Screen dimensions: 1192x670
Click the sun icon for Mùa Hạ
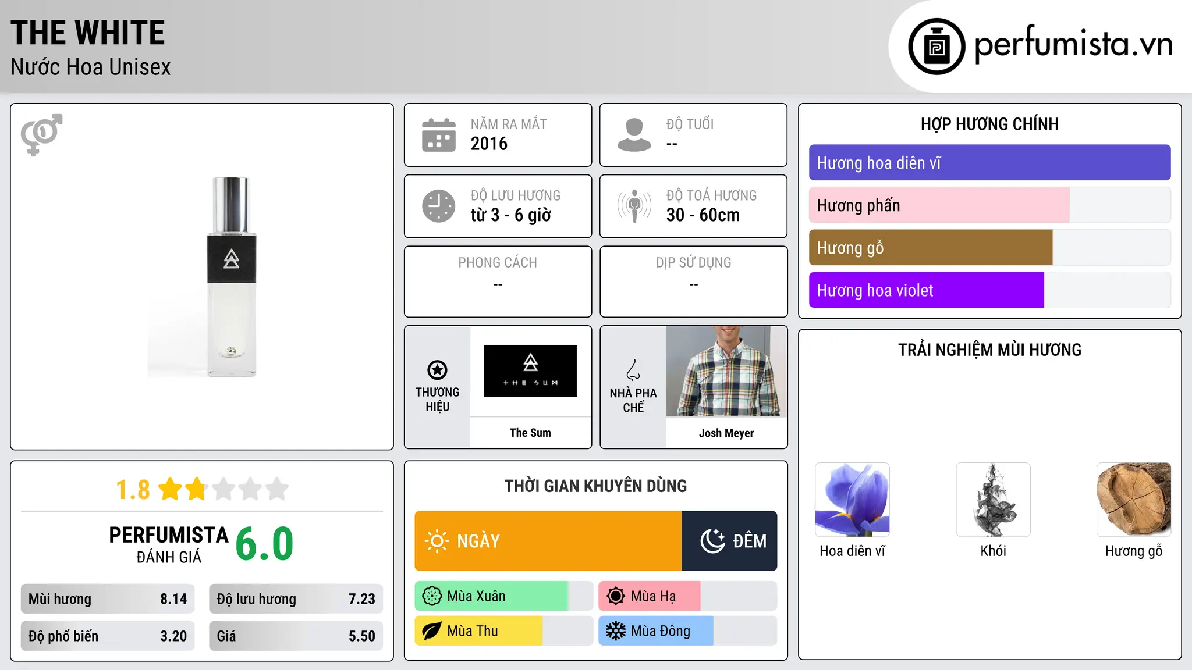616,596
